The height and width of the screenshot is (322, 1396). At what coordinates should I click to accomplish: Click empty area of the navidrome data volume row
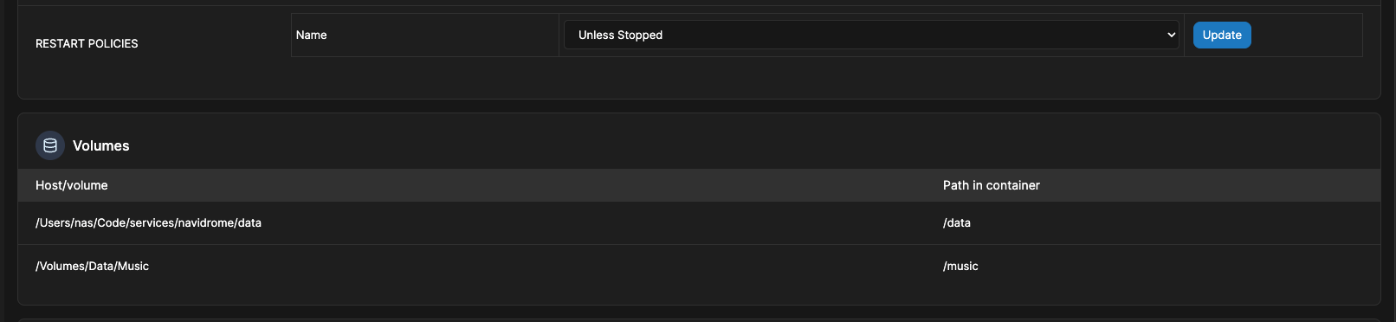click(598, 223)
